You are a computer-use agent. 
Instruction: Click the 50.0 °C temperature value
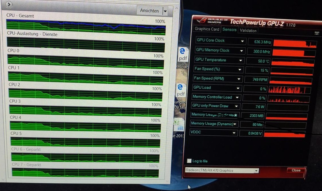pos(258,61)
